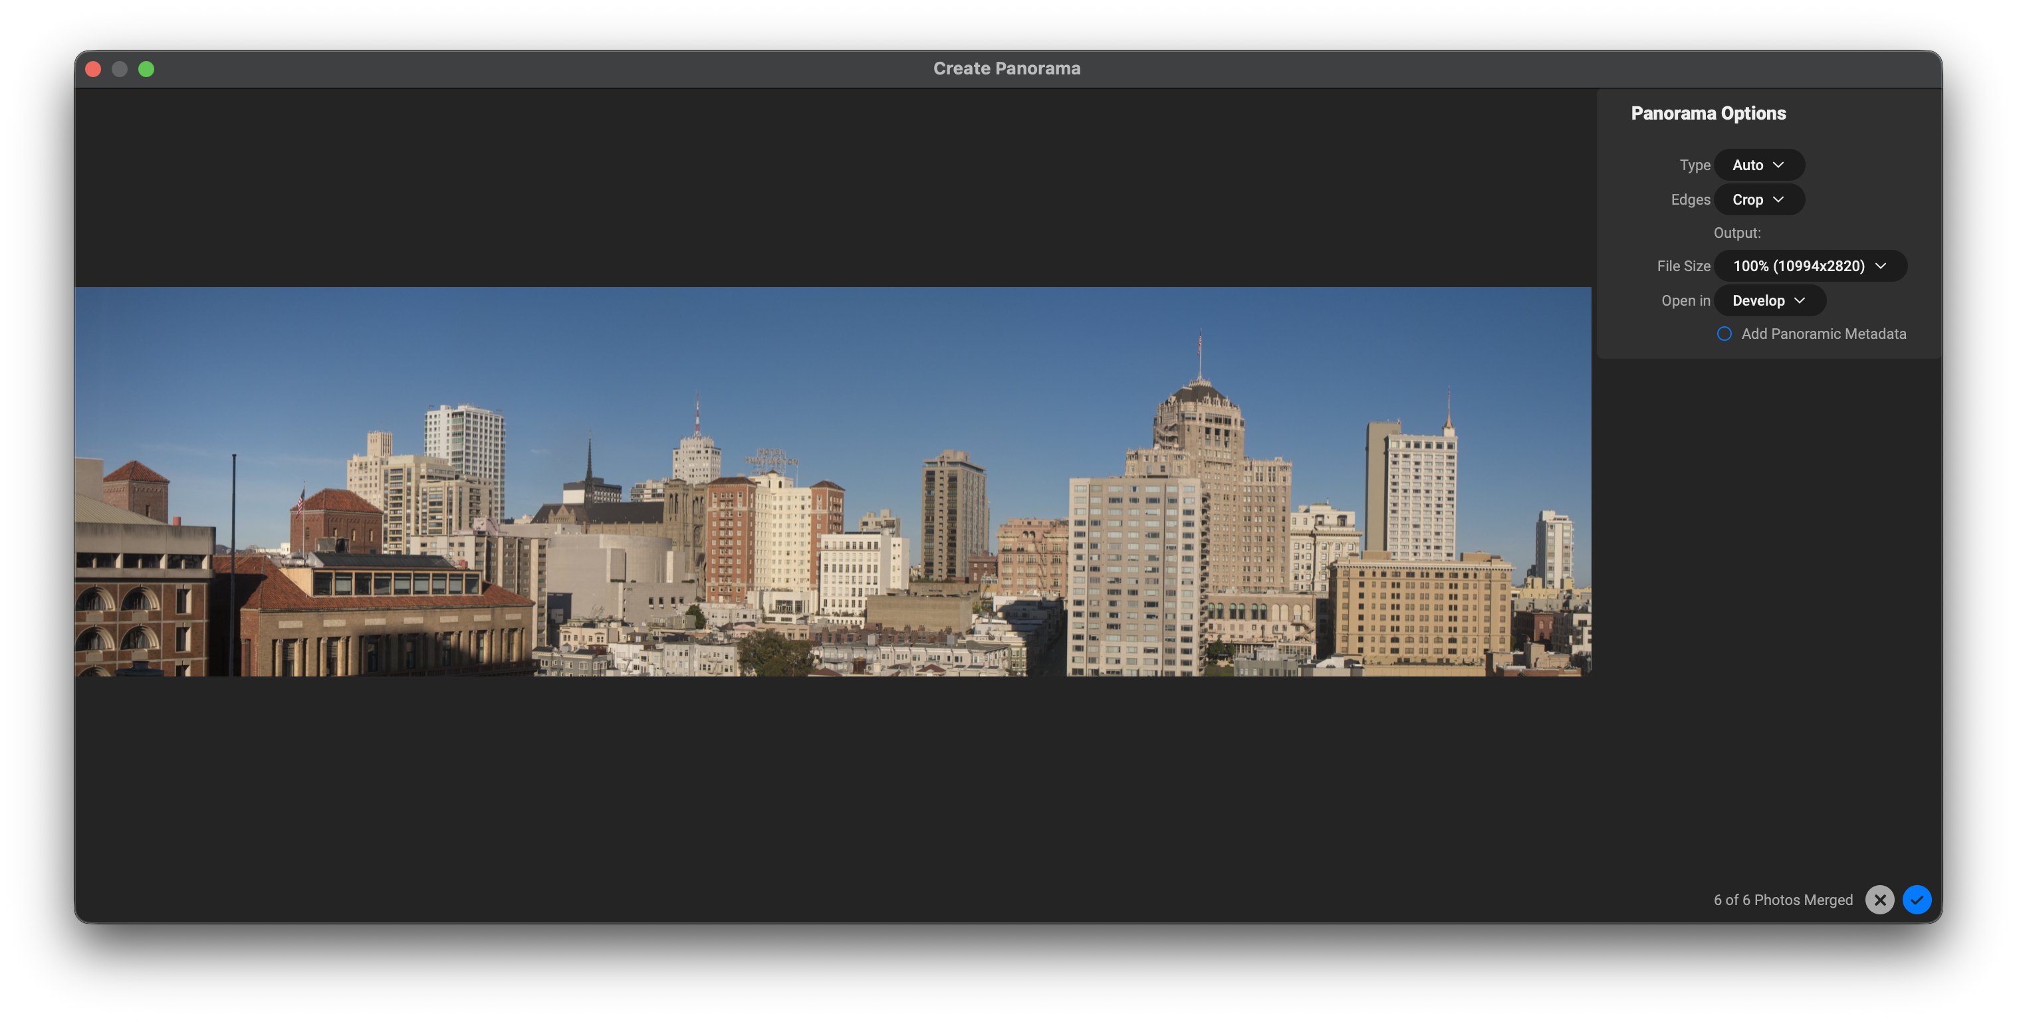Enable Add Panoramic Metadata option
This screenshot has height=1022, width=2017.
click(x=1723, y=334)
